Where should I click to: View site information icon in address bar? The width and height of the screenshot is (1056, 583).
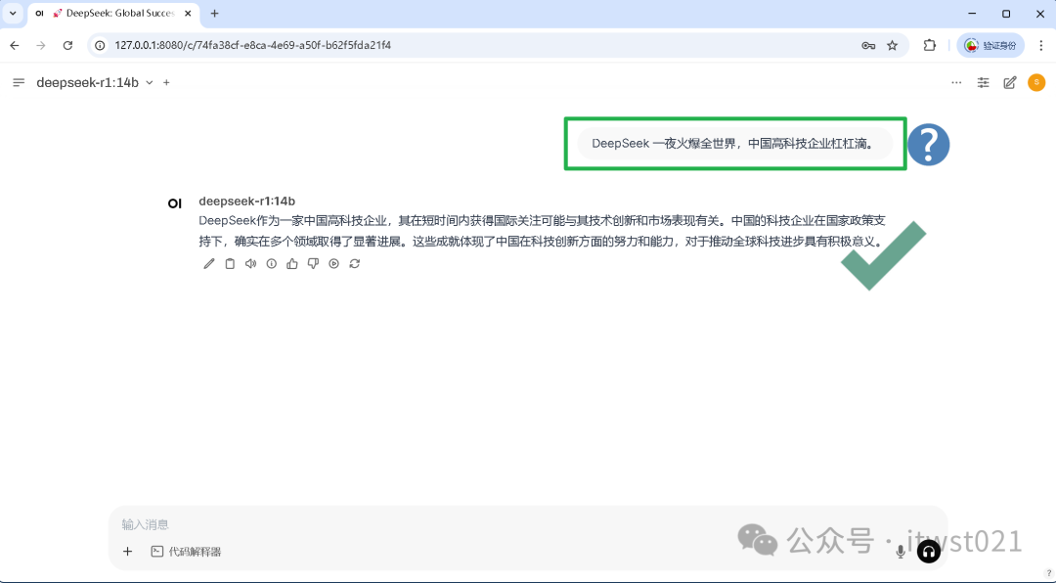(x=100, y=45)
